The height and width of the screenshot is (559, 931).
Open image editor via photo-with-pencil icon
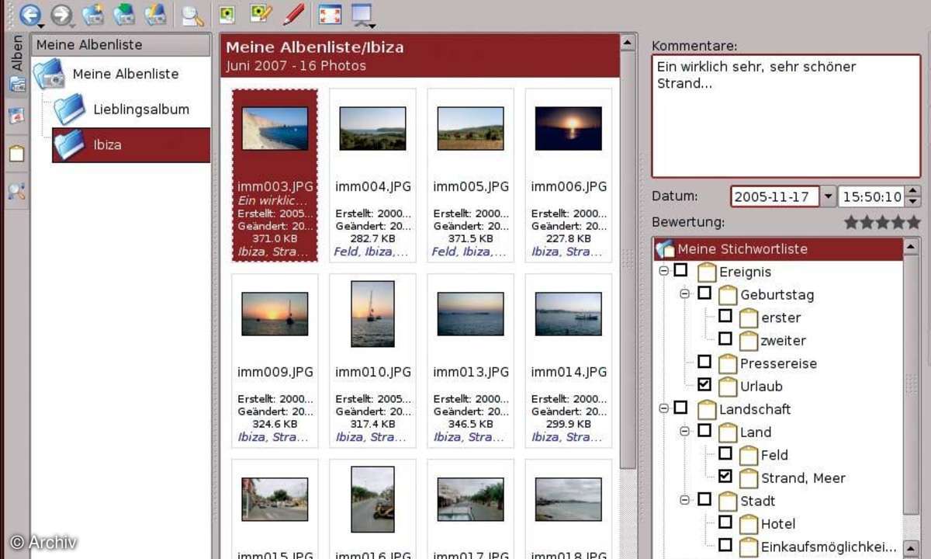click(x=261, y=13)
